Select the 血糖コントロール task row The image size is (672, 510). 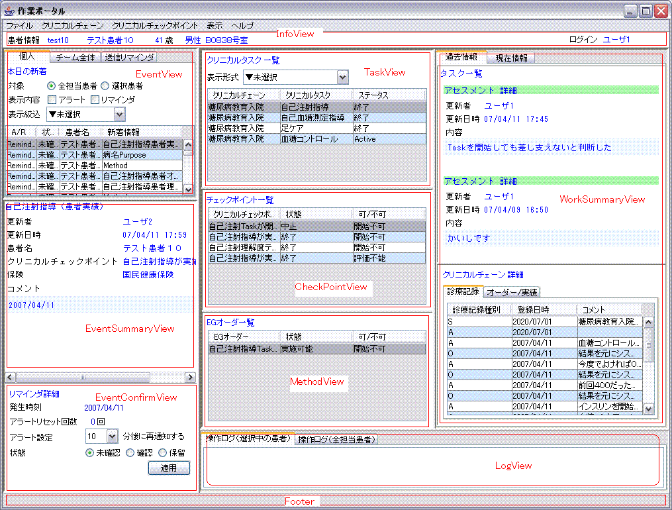[x=316, y=139]
